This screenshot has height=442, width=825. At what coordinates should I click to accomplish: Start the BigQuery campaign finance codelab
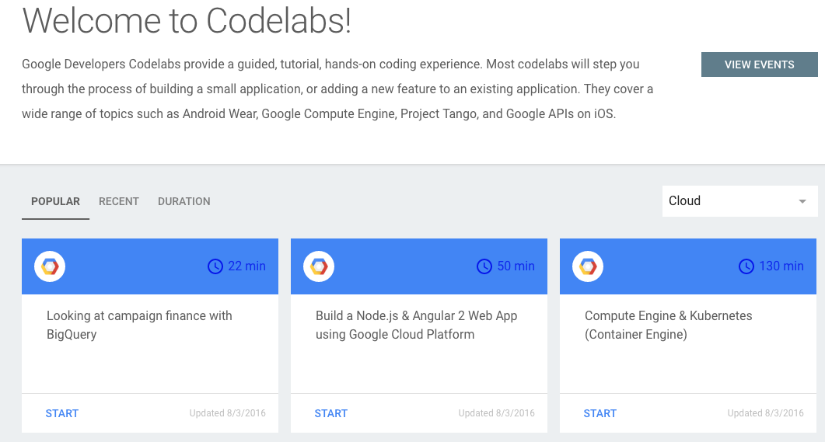(62, 413)
